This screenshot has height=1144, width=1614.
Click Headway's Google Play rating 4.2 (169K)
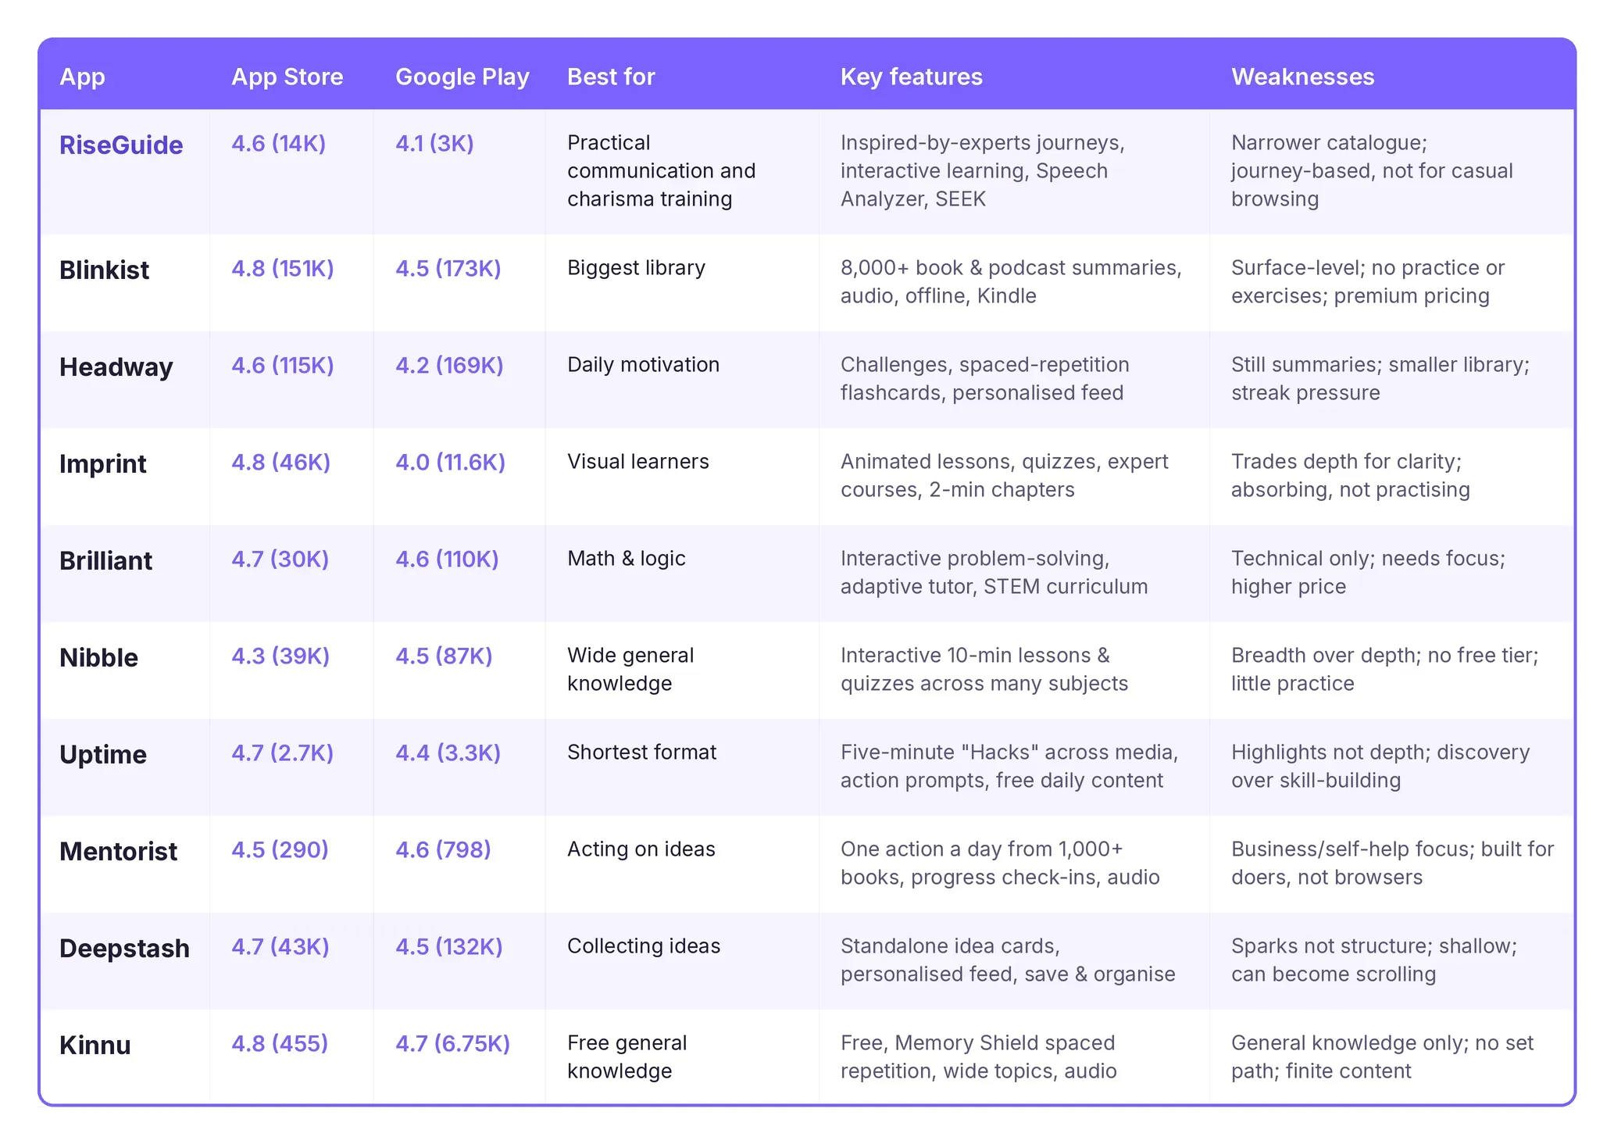[x=449, y=365]
